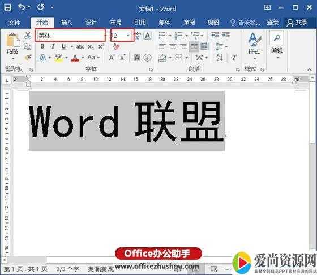Click the vertical scrollbar thumb
This screenshot has height=275, width=317.
click(312, 114)
